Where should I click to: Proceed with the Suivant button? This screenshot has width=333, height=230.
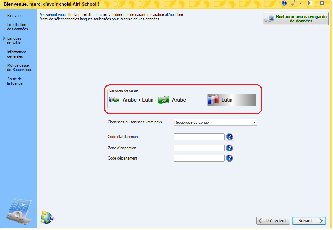pyautogui.click(x=309, y=221)
